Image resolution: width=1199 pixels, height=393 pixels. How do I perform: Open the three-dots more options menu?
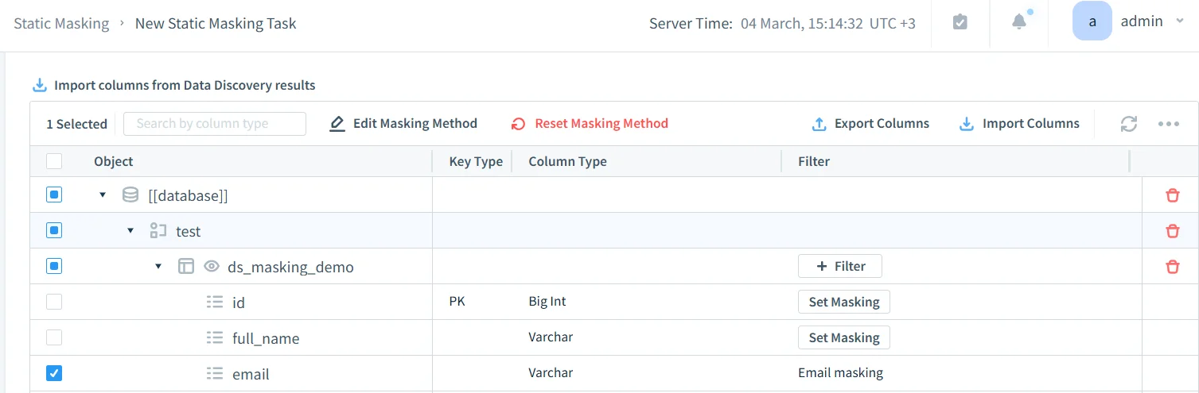tap(1169, 124)
